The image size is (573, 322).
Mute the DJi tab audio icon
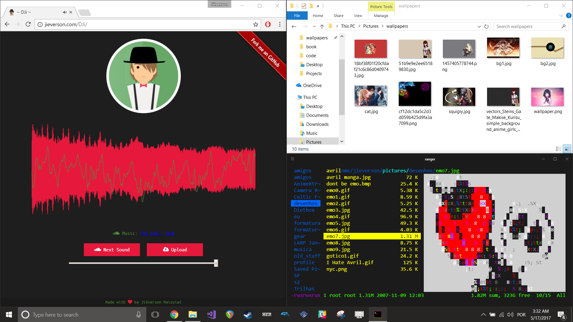64,12
